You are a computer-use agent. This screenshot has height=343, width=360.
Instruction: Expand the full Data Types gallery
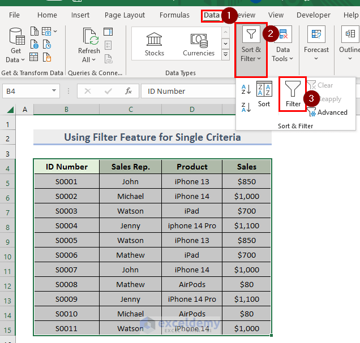click(x=225, y=55)
